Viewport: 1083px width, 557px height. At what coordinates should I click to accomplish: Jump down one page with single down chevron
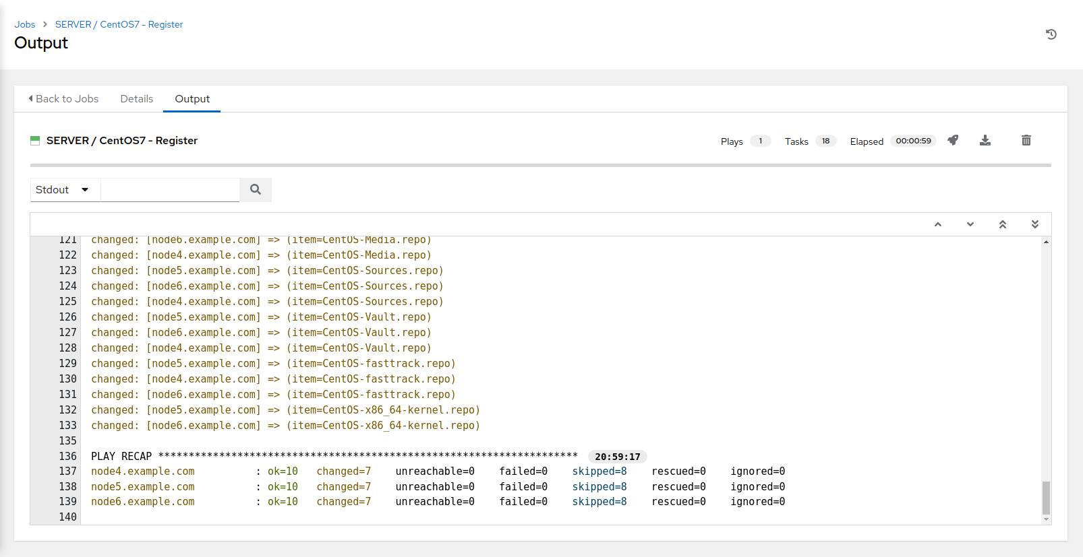970,224
